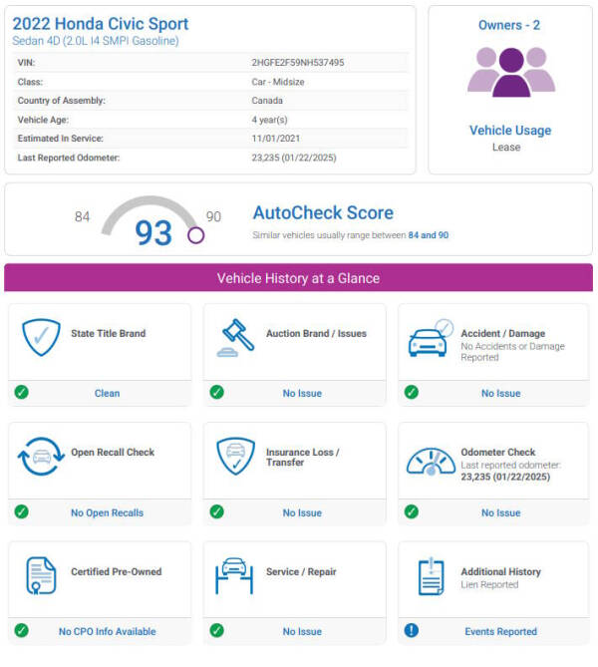Click the Lien Reported text

[489, 584]
